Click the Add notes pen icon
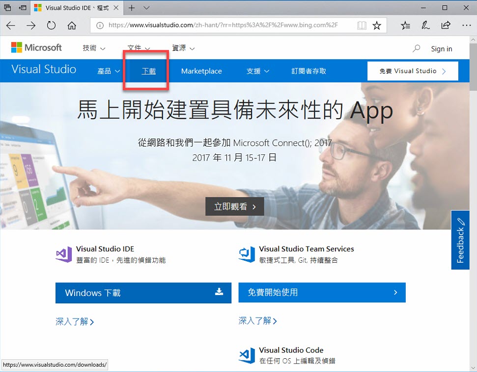477x372 pixels. pyautogui.click(x=425, y=25)
